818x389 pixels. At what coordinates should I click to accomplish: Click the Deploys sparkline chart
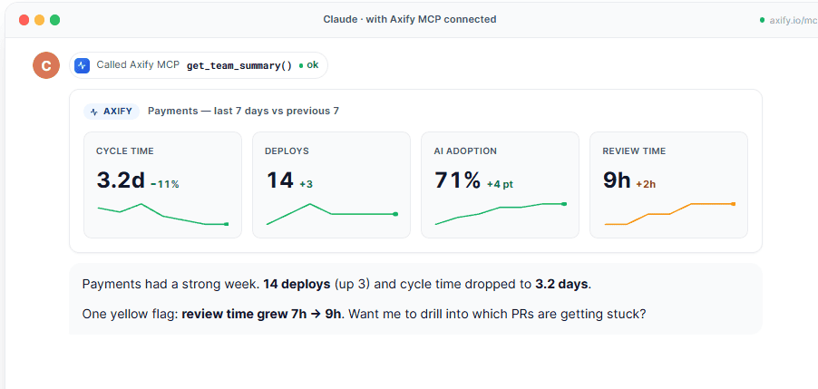pyautogui.click(x=332, y=214)
